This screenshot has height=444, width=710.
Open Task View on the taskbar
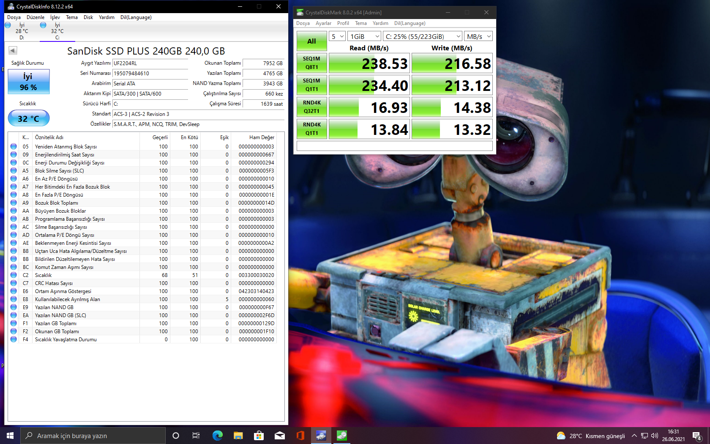pyautogui.click(x=196, y=436)
